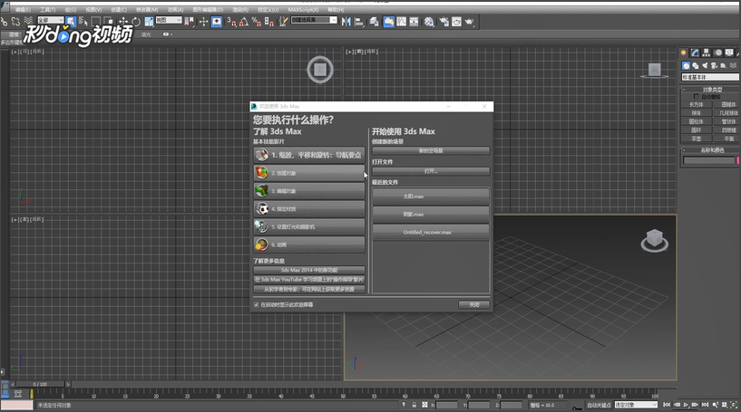Open the Select by Name tool
This screenshot has height=412, width=741.
(83, 21)
